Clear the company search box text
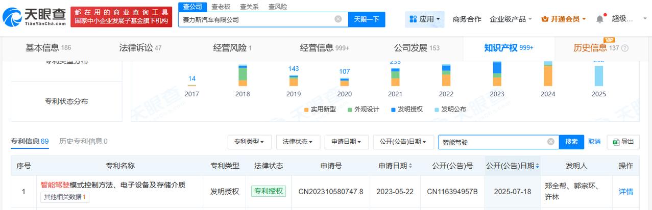The height and width of the screenshot is (210, 652). pyautogui.click(x=338, y=19)
